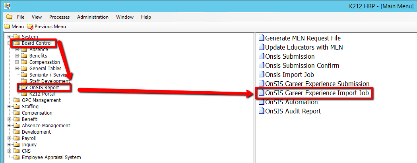Click the Previous Menu toolbar icon

tap(30, 27)
